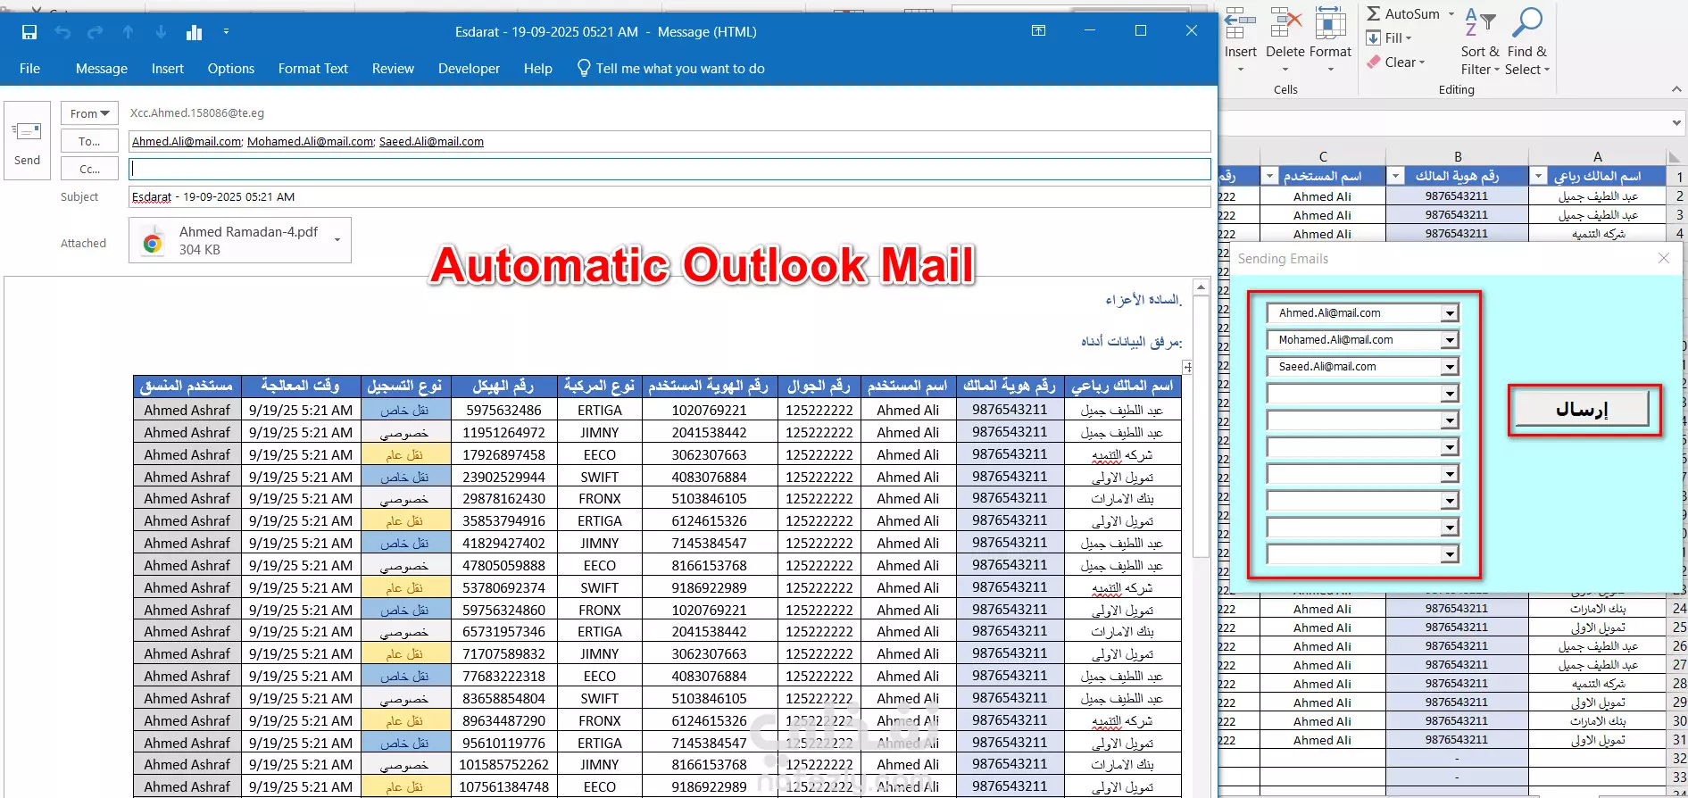Click the ERTIGA cell in first table row
Image resolution: width=1688 pixels, height=798 pixels.
[x=600, y=410]
